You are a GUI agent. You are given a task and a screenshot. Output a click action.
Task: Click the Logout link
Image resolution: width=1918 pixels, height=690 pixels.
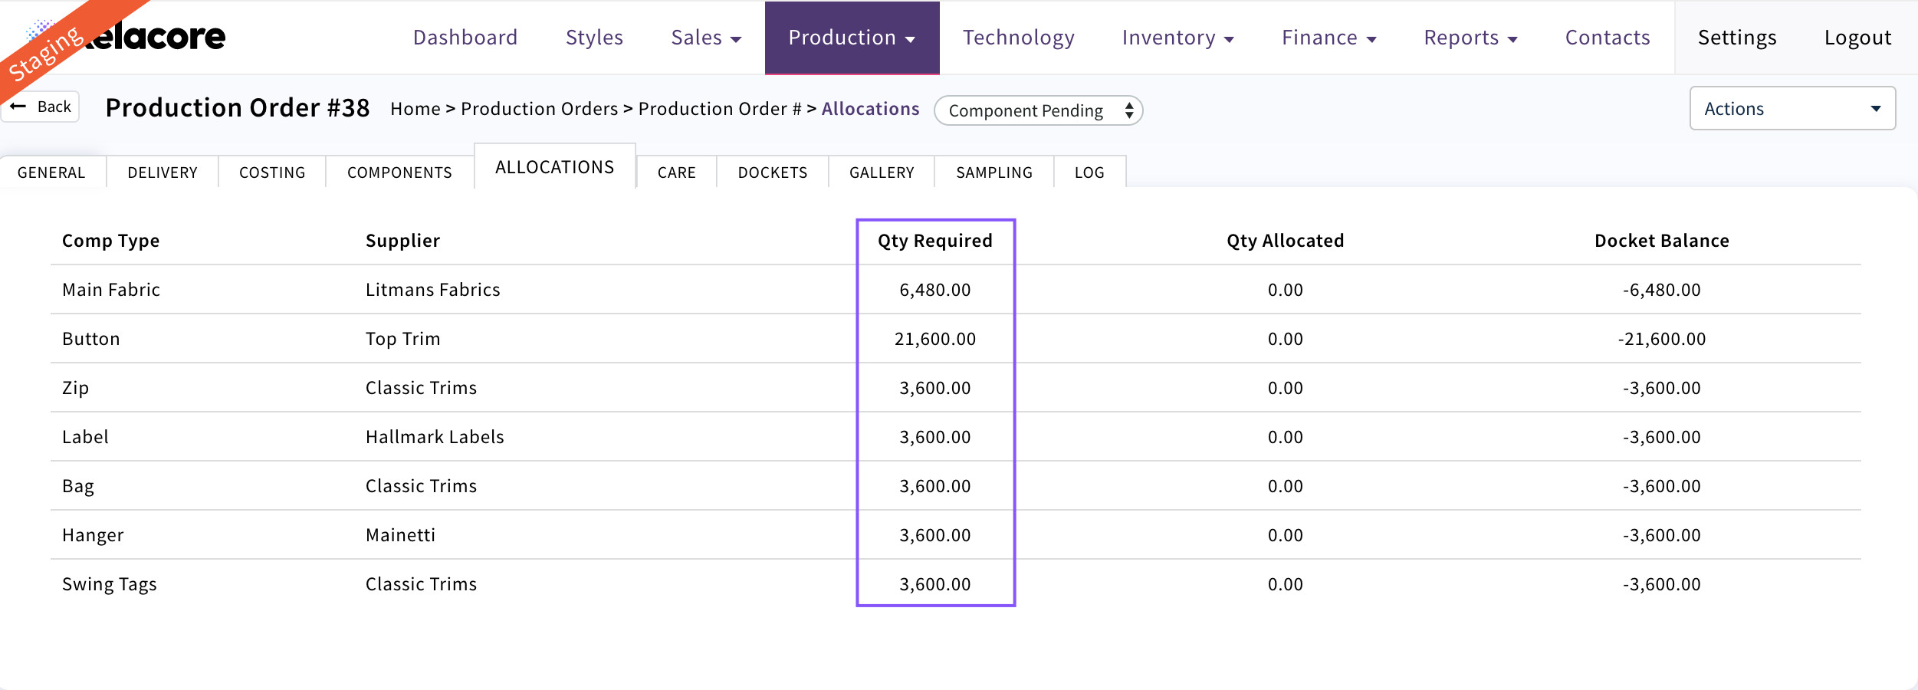1857,38
